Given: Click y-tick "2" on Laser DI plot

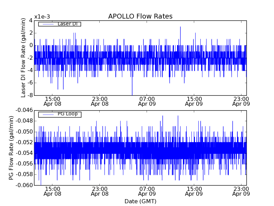Looking at the screenshot, I should pyautogui.click(x=31, y=33).
